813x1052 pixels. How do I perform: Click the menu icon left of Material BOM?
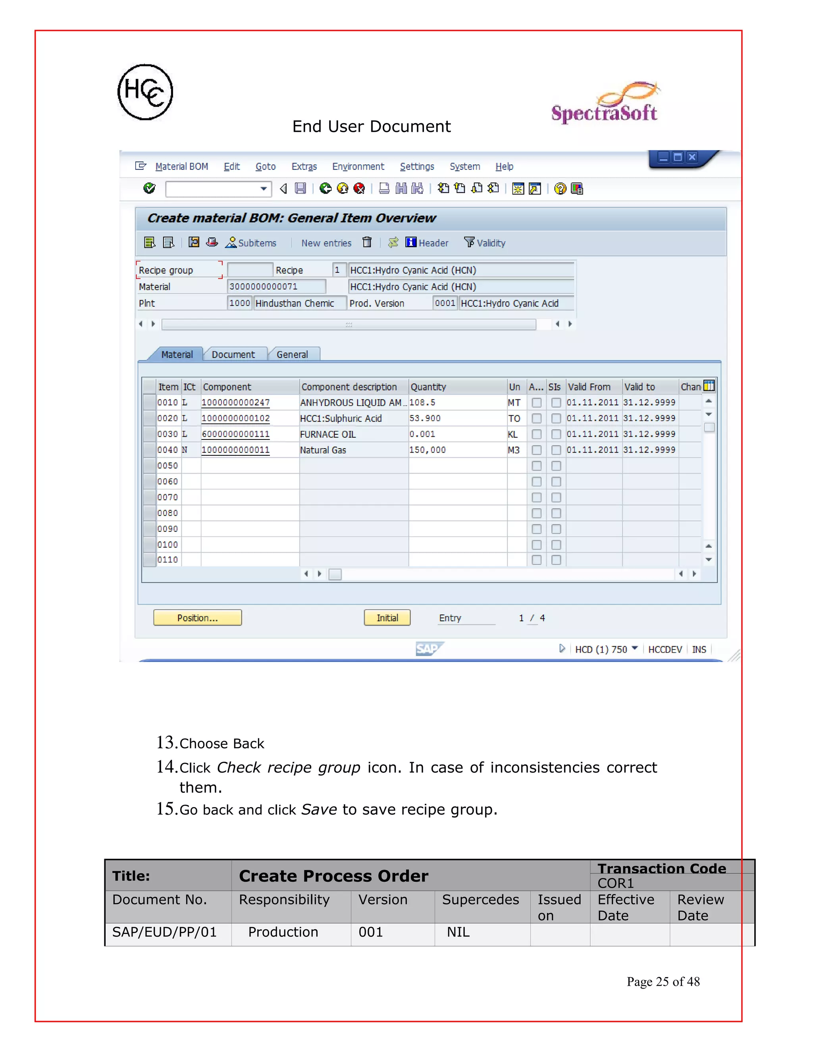point(141,166)
